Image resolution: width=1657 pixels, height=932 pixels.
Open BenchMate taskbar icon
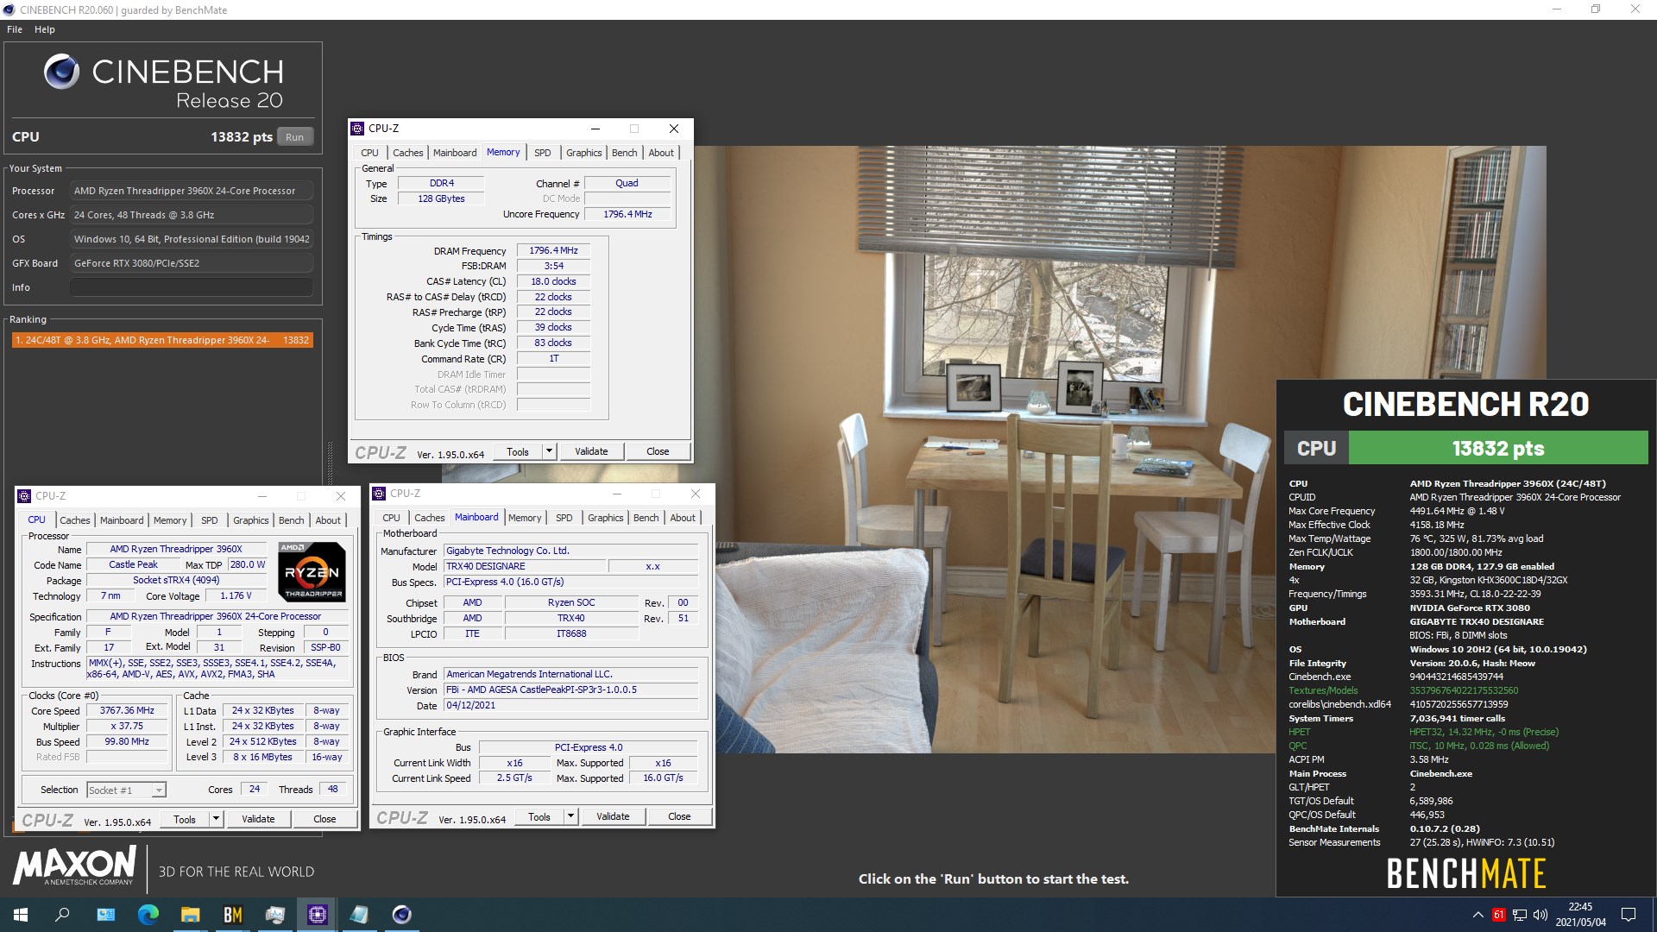[233, 915]
